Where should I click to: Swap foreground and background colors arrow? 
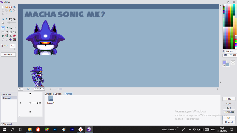pyautogui.click(x=224, y=66)
